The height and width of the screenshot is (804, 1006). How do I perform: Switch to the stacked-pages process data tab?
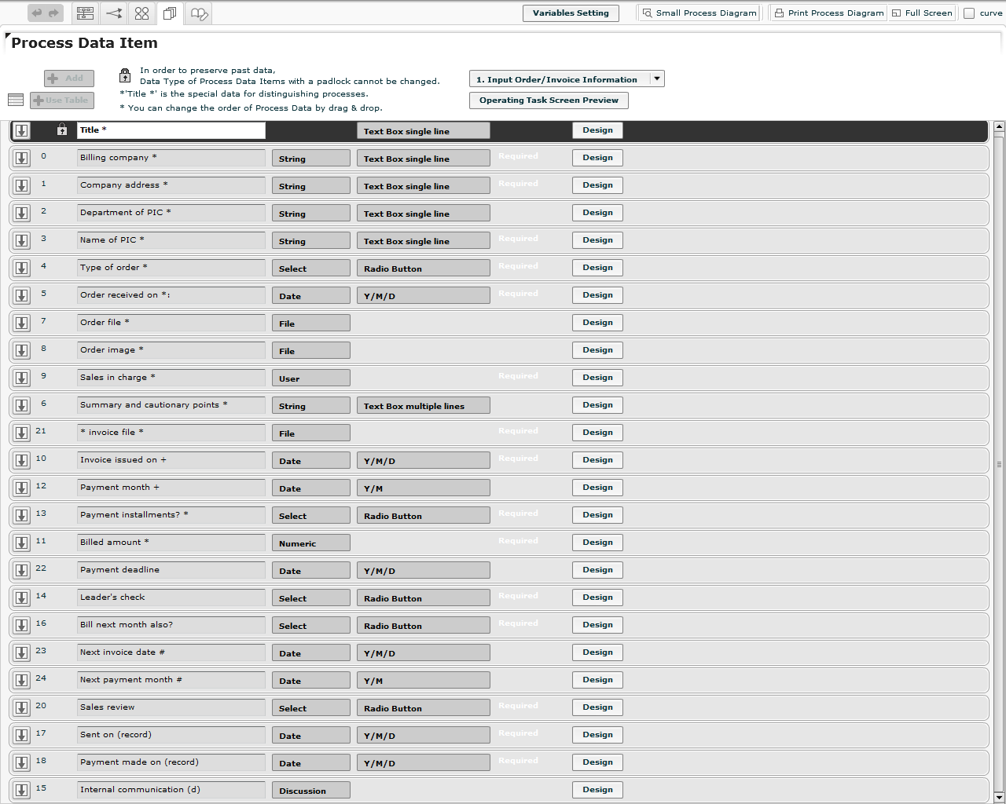[x=170, y=13]
